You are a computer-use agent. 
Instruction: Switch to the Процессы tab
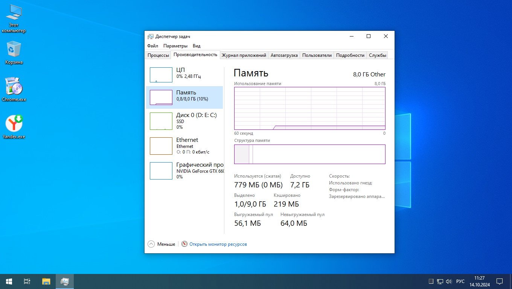point(158,55)
